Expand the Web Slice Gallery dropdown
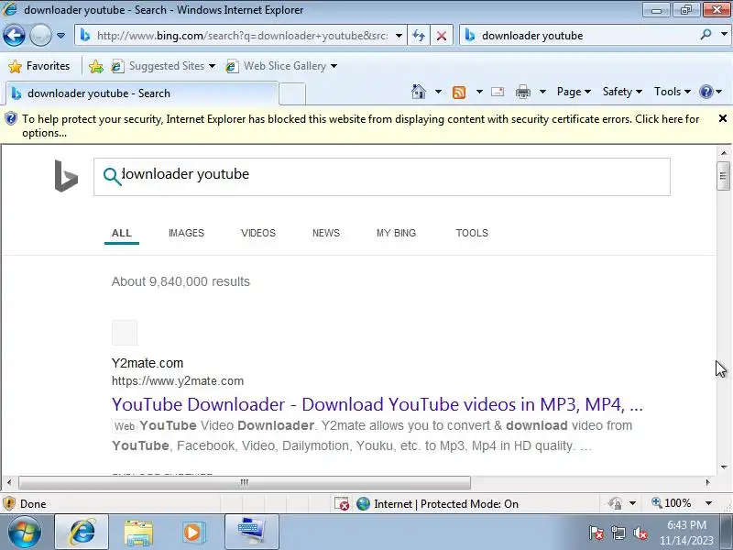This screenshot has height=550, width=733. click(334, 66)
